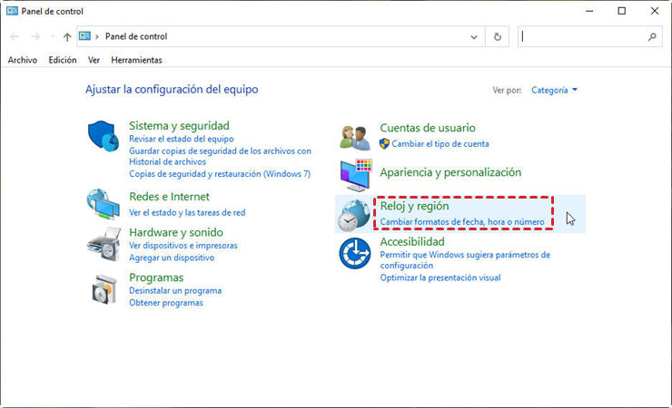Open the Accesibilidad category

pyautogui.click(x=412, y=242)
